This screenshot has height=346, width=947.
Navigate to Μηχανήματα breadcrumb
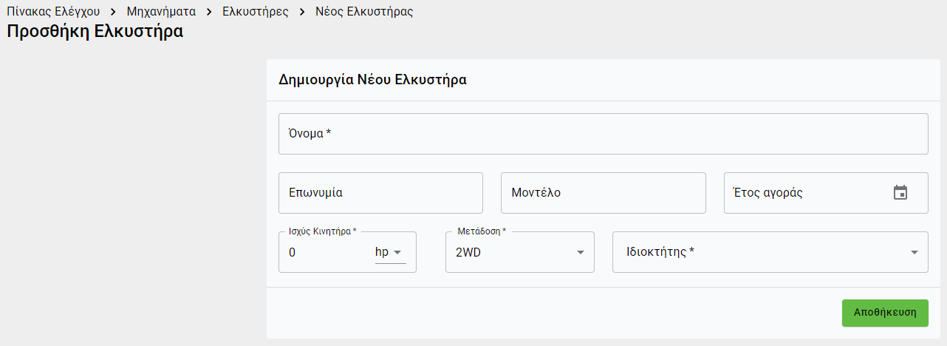161,12
